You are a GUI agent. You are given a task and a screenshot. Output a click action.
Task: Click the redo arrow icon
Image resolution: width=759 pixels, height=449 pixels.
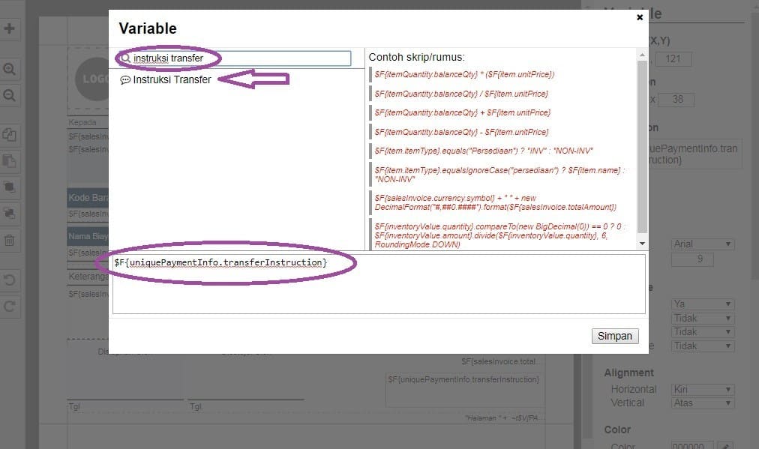point(10,306)
